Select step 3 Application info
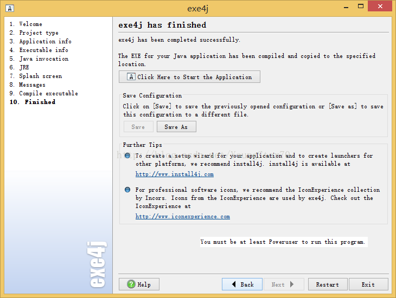The image size is (396, 298). pos(40,41)
